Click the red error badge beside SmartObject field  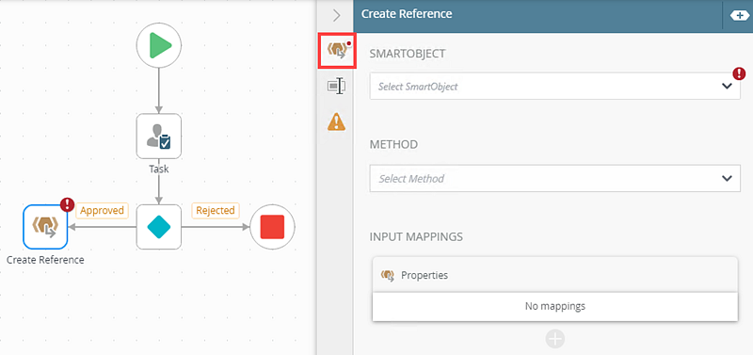click(739, 73)
